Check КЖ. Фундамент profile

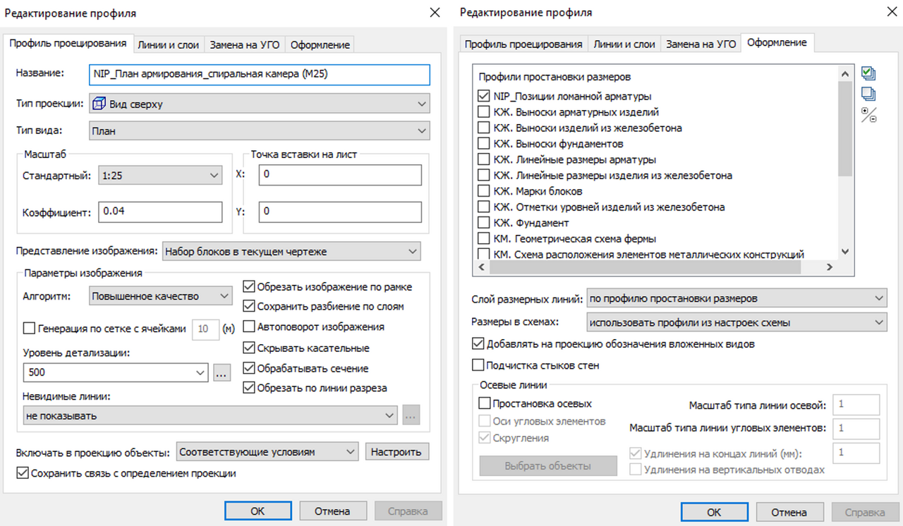pyautogui.click(x=483, y=223)
